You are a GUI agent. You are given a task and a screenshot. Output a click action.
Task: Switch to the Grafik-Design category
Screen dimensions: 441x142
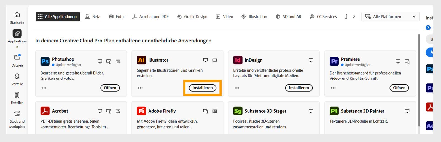tap(192, 16)
